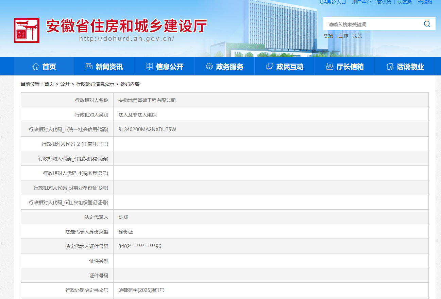Switch to 繁体版 traditional Chinese version
Screen dimensions: 441x299
click(x=384, y=2)
